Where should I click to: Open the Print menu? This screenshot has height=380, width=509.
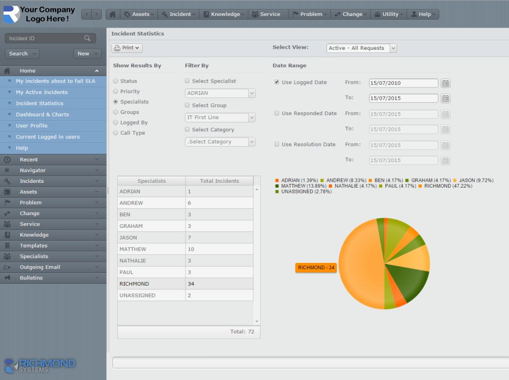[x=126, y=48]
